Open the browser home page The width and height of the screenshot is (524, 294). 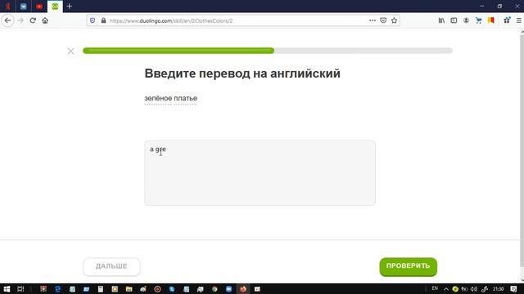pyautogui.click(x=45, y=20)
